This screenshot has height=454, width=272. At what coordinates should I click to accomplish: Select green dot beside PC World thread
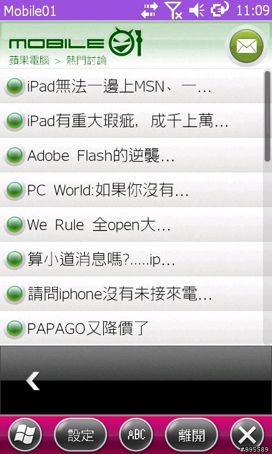[15, 190]
